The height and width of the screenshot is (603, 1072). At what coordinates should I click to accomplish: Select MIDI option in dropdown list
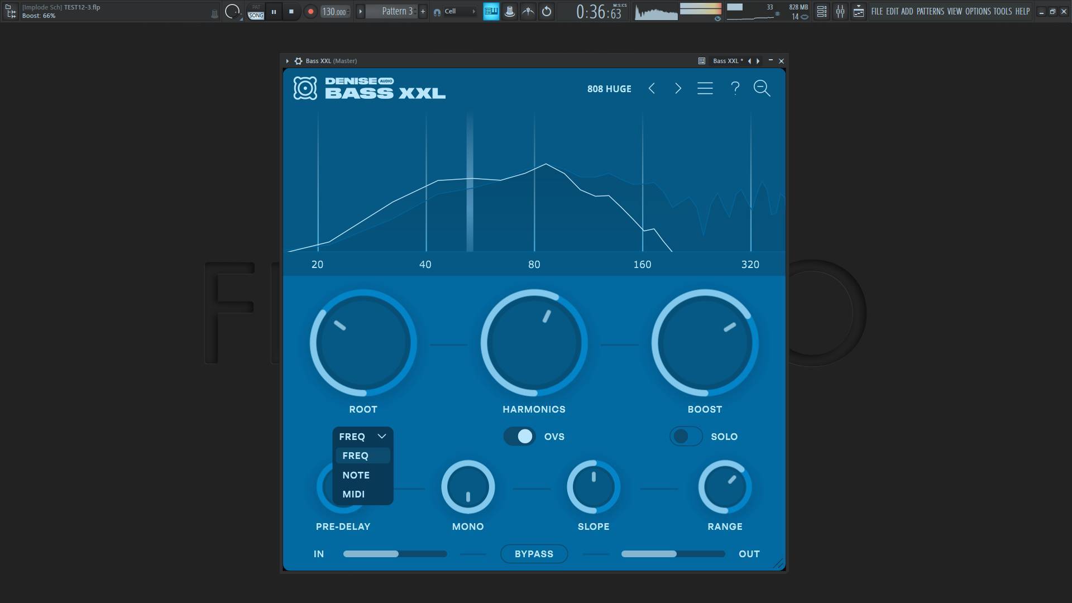click(x=363, y=494)
